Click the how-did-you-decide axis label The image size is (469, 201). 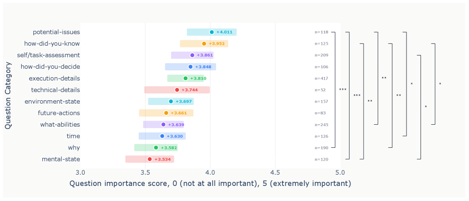[50, 67]
